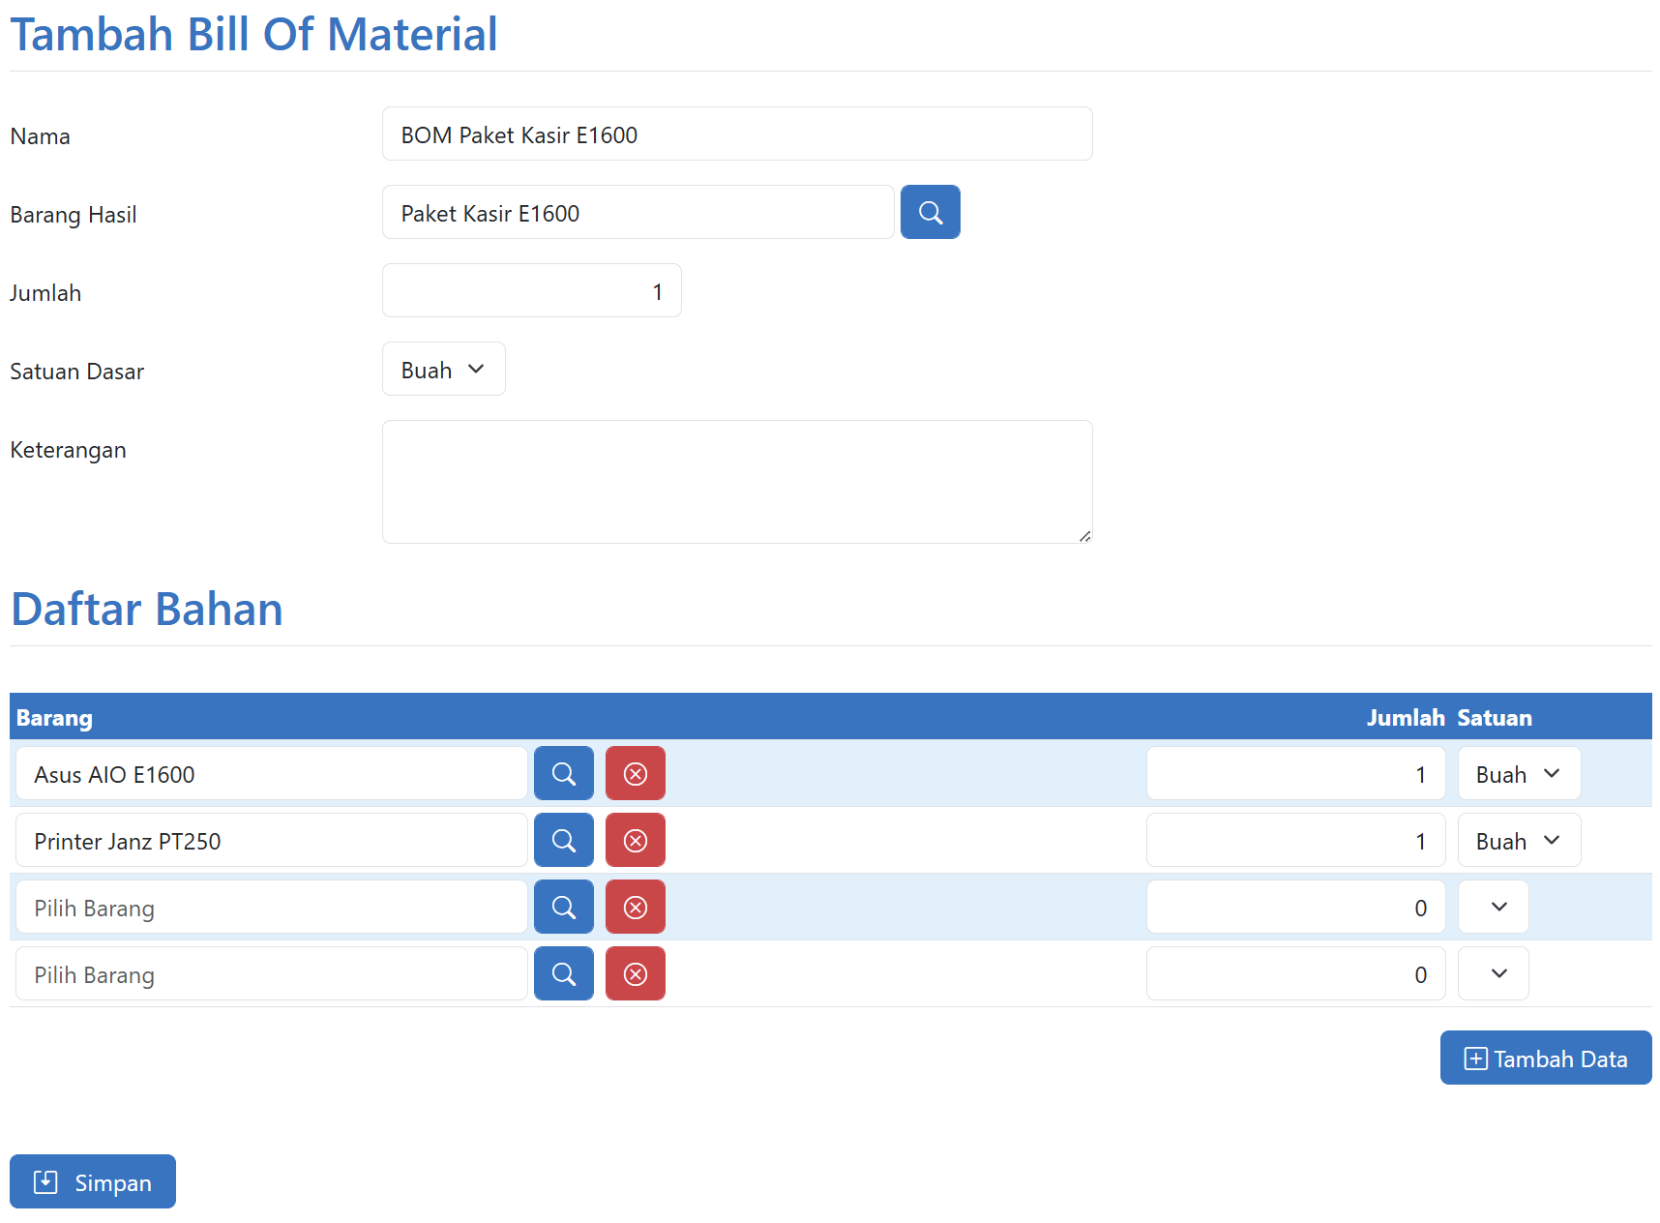Click the Tambah Bill Of Material heading
This screenshot has height=1223, width=1660.
click(253, 34)
